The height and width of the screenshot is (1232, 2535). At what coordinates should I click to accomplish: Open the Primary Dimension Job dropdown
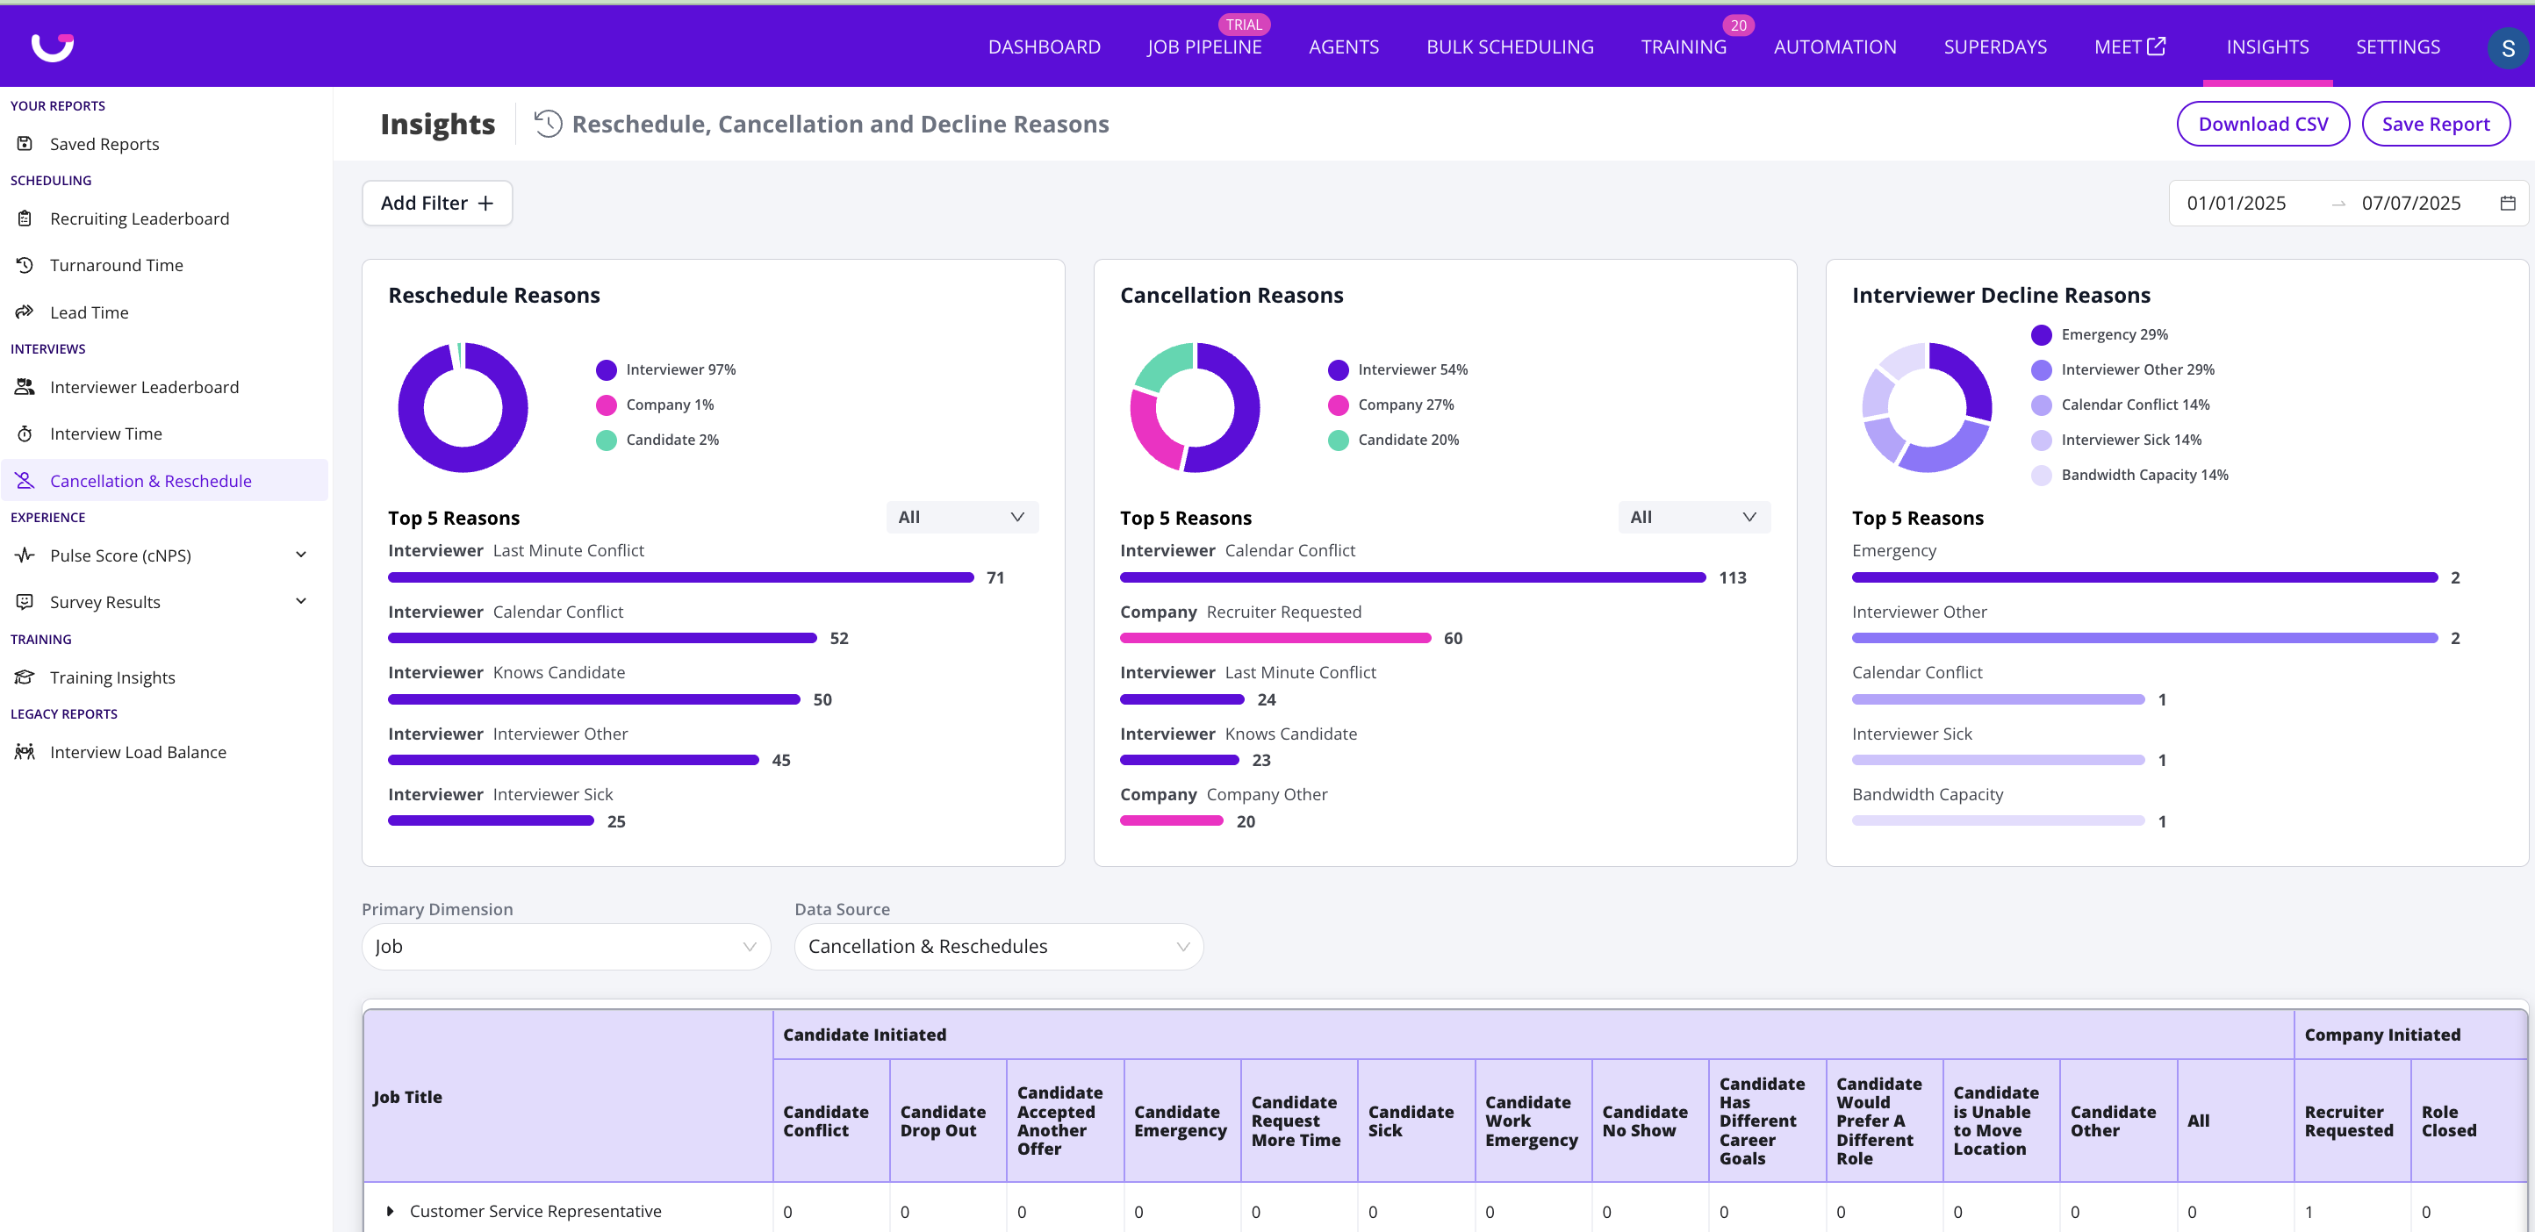click(x=565, y=947)
